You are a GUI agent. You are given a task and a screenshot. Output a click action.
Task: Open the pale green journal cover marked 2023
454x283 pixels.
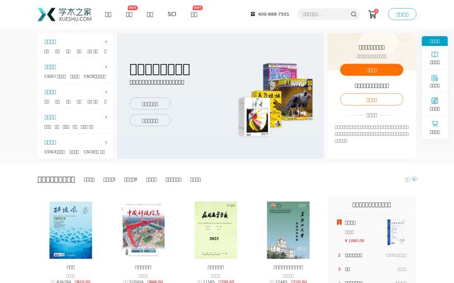(216, 230)
